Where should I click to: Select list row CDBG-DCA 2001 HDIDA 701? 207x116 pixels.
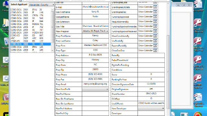(30, 24)
